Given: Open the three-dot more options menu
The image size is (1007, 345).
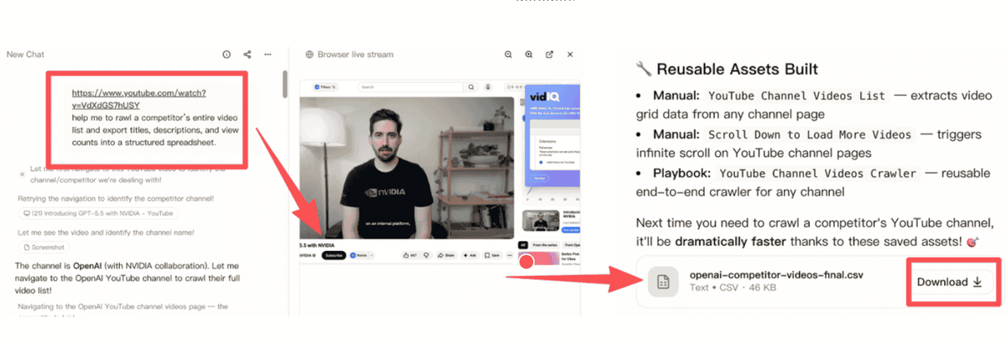Looking at the screenshot, I should click(268, 55).
